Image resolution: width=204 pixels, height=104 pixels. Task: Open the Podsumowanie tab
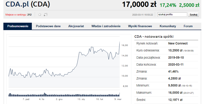(x=18, y=26)
